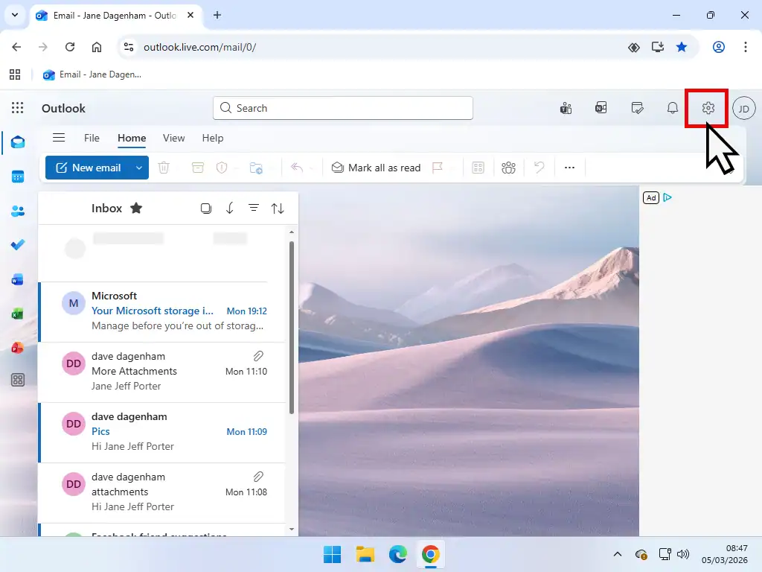This screenshot has height=572, width=762.
Task: Open the ribbon overflow ellipsis menu
Action: [x=569, y=168]
